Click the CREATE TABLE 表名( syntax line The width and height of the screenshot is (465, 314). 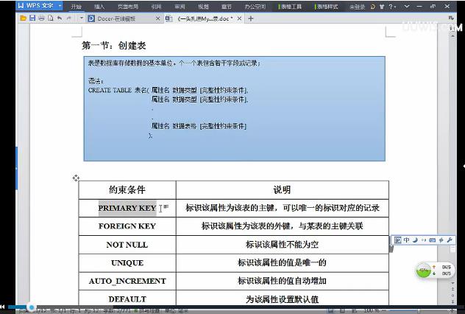click(x=118, y=91)
